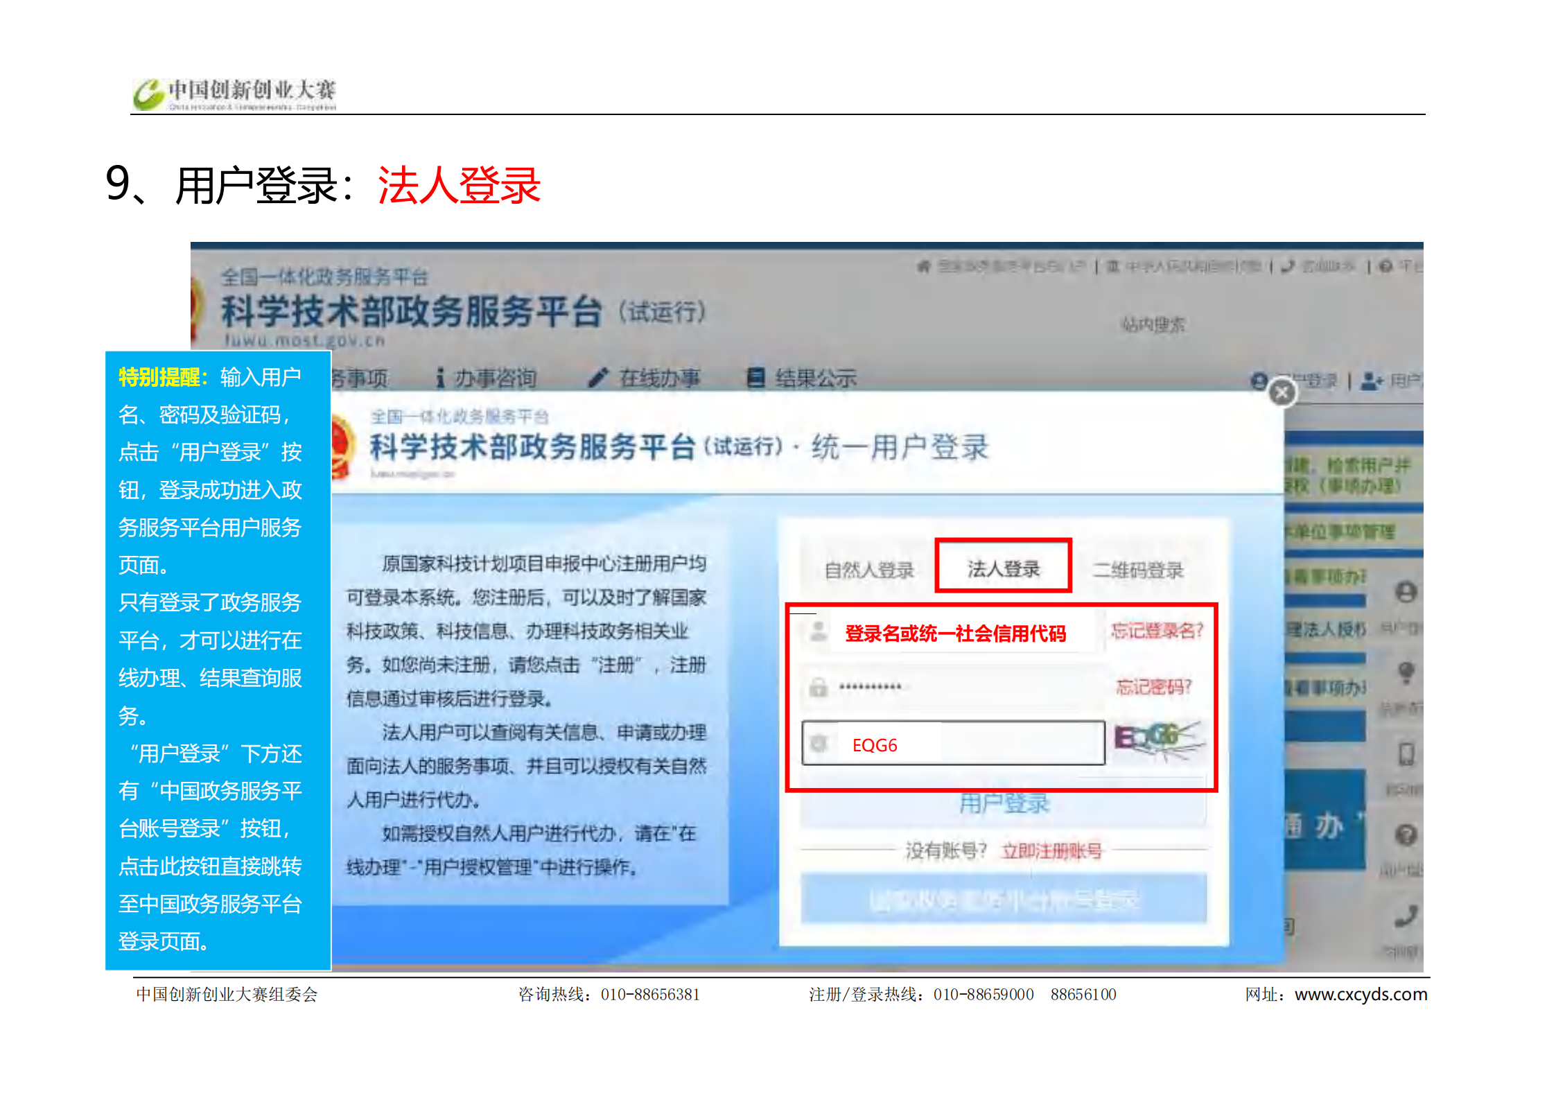Image resolution: width=1556 pixels, height=1100 pixels.
Task: Click home icon in top header bar
Action: tap(923, 267)
